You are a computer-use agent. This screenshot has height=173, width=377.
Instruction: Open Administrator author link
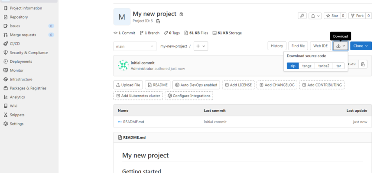pos(142,69)
